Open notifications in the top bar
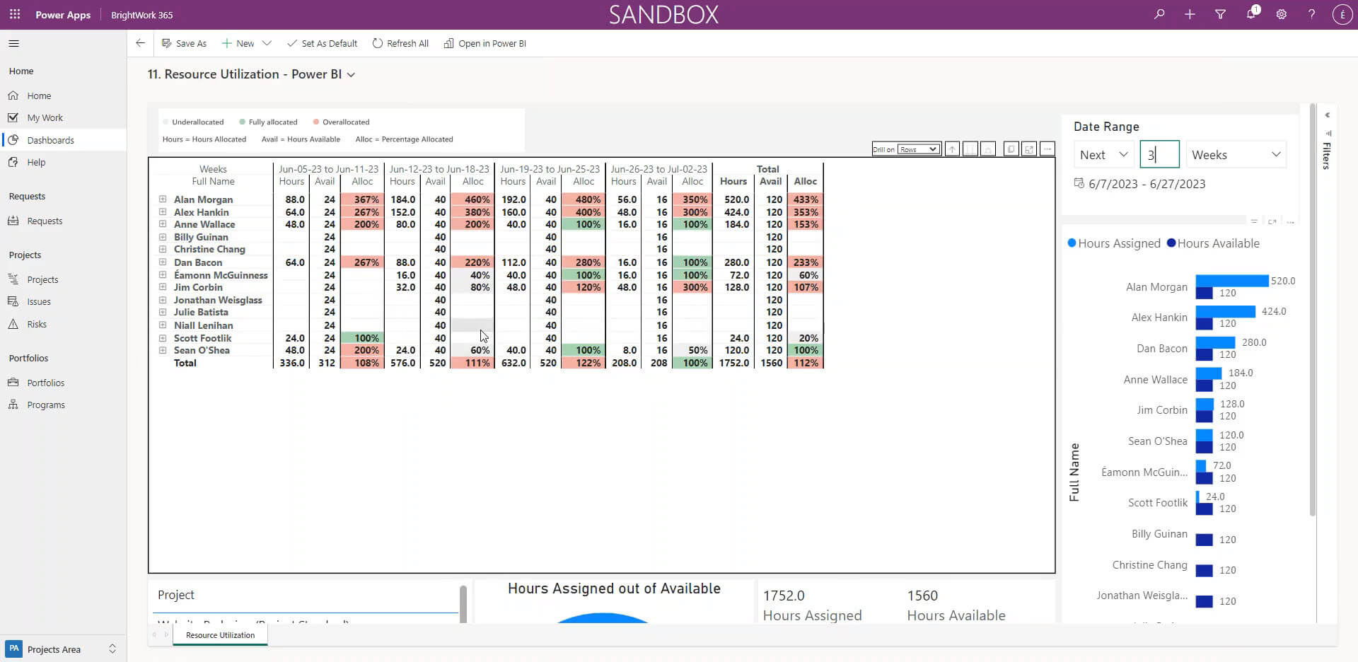 pyautogui.click(x=1251, y=14)
